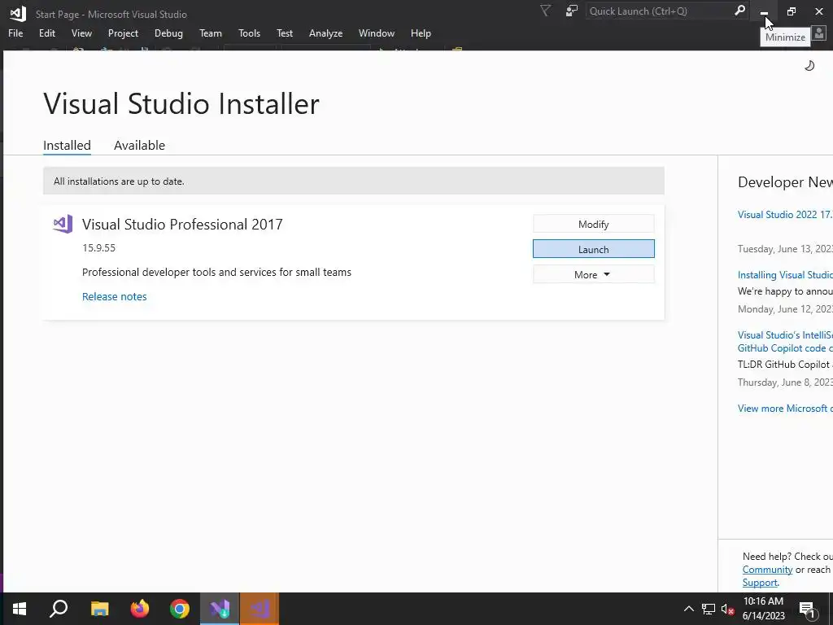Screen dimensions: 833x625
Task: Click the muted volume tray icon
Action: click(x=728, y=609)
